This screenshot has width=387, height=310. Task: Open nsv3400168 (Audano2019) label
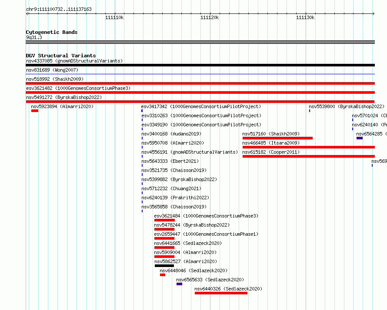coord(171,134)
